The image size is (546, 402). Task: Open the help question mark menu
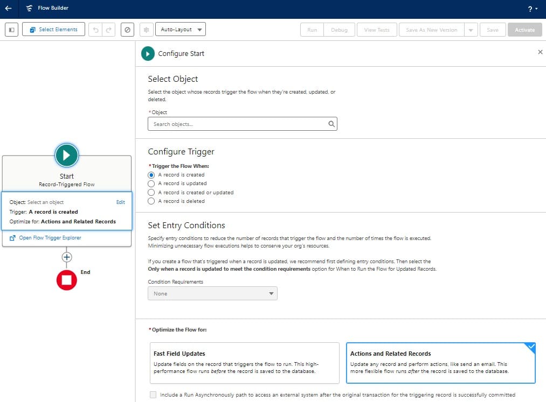tap(533, 9)
